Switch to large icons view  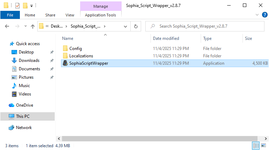click(263, 145)
